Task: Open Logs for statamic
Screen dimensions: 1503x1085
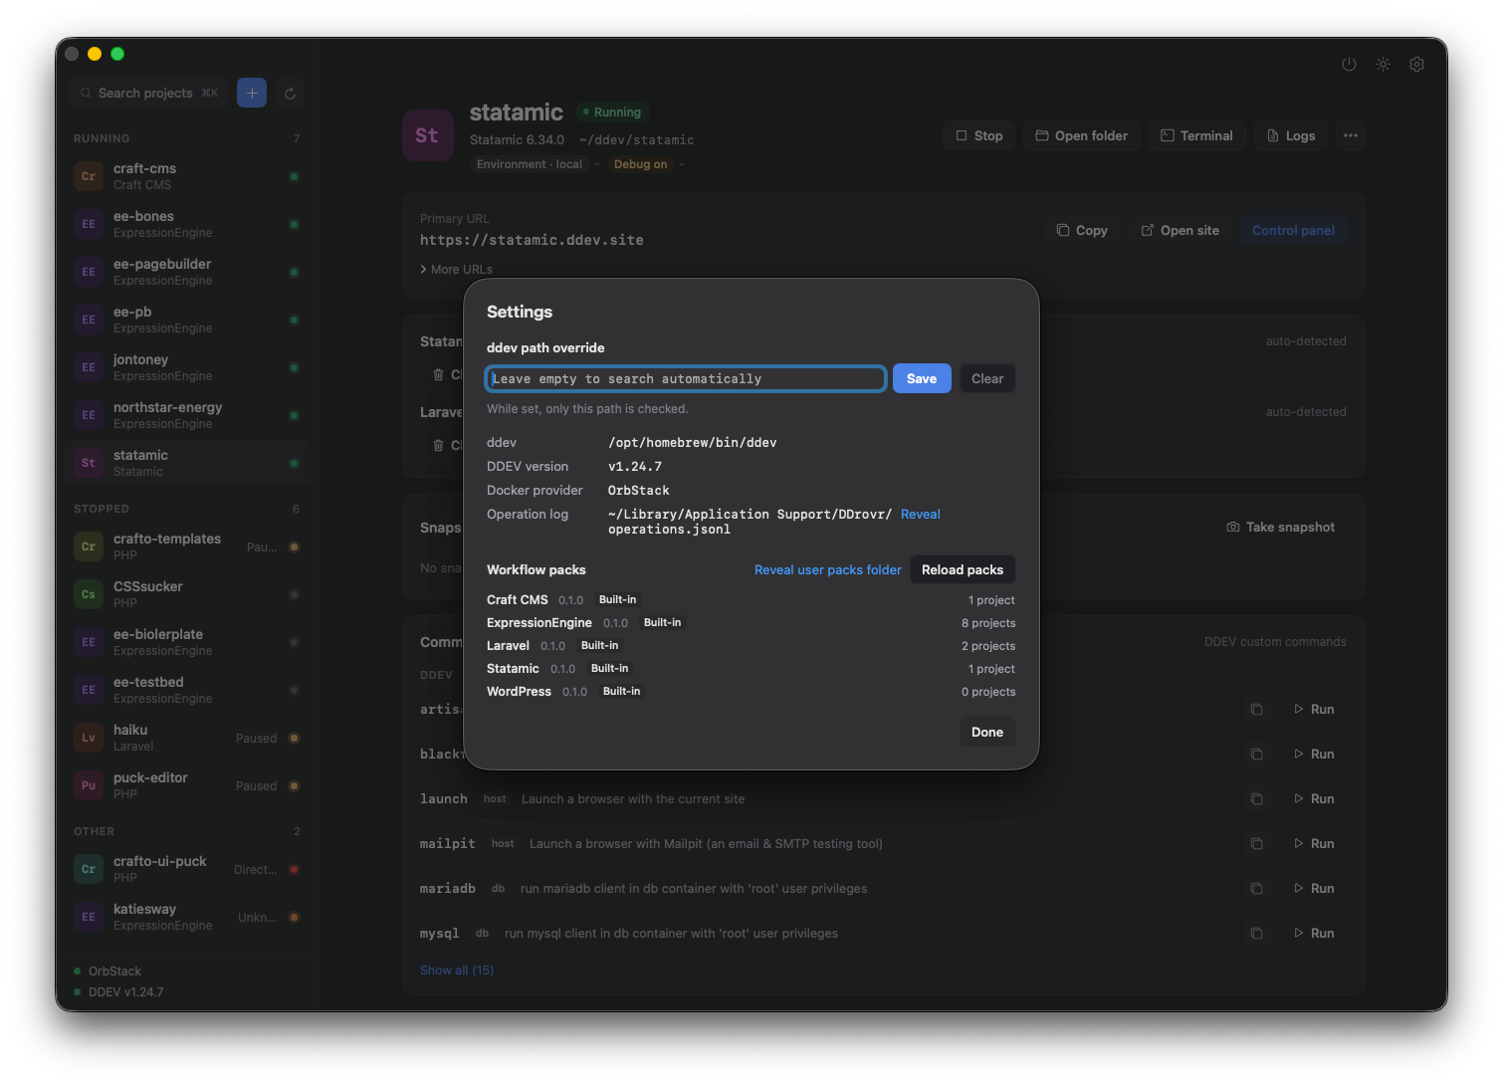Action: (1291, 135)
